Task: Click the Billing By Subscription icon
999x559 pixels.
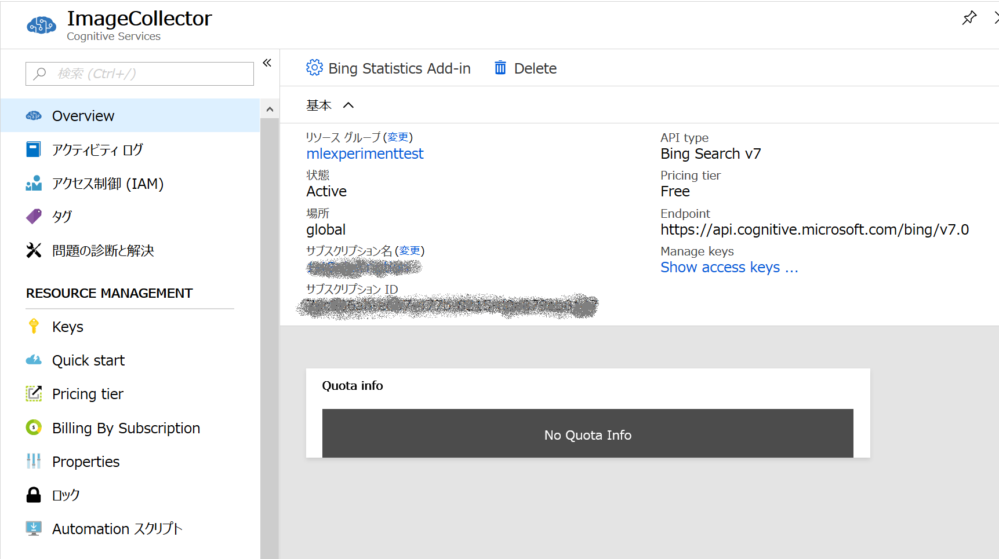Action: coord(34,428)
